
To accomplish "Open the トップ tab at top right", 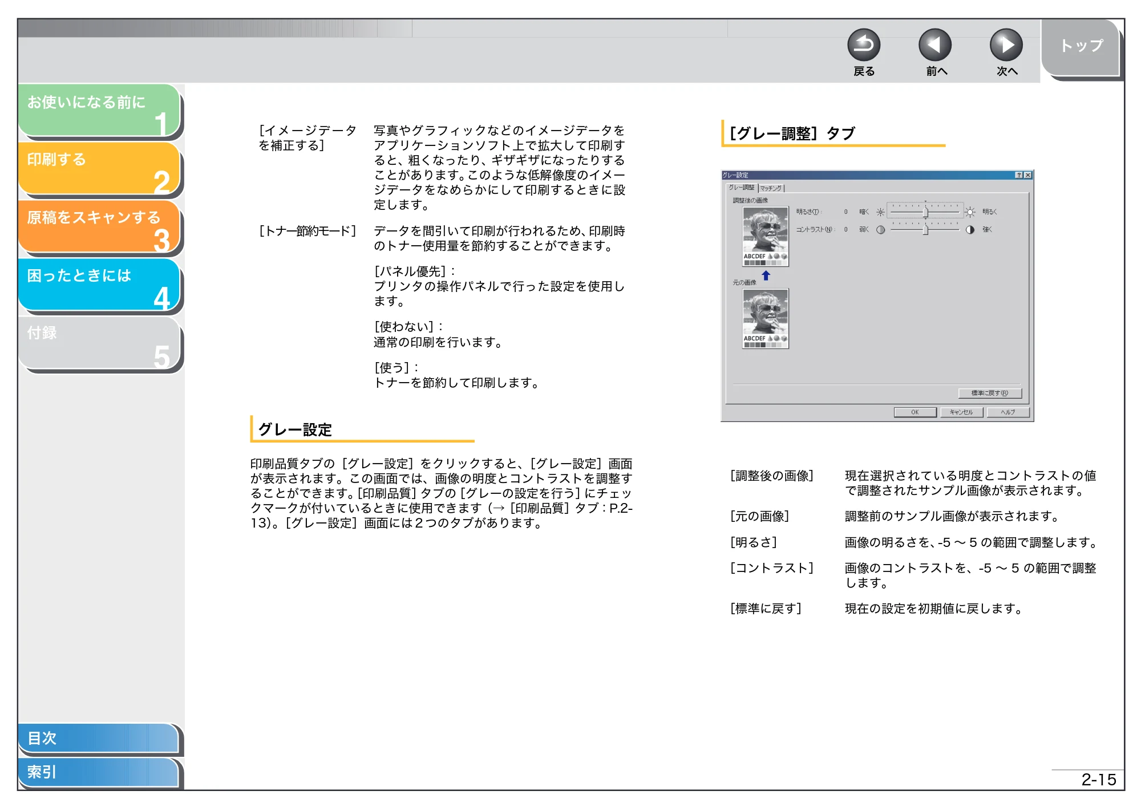I will 1081,47.
